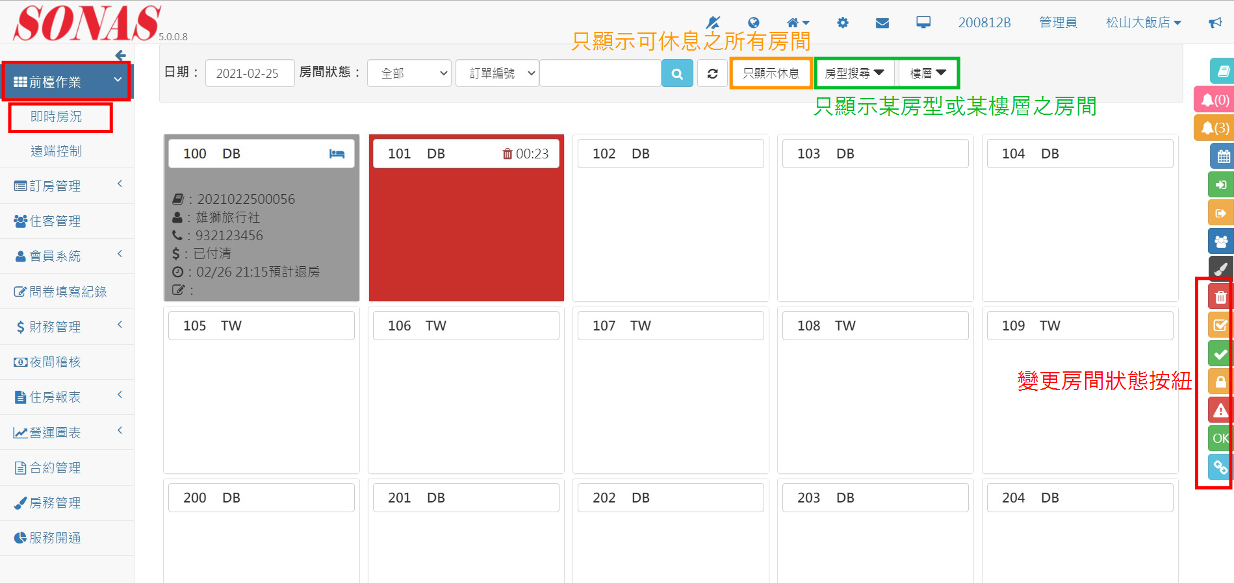Collapse sidebar using the left arrow icon
The height and width of the screenshot is (583, 1234).
[x=120, y=55]
